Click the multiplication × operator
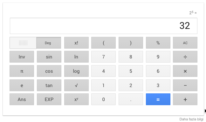Viewport: 206px width, 122px height. point(185,71)
